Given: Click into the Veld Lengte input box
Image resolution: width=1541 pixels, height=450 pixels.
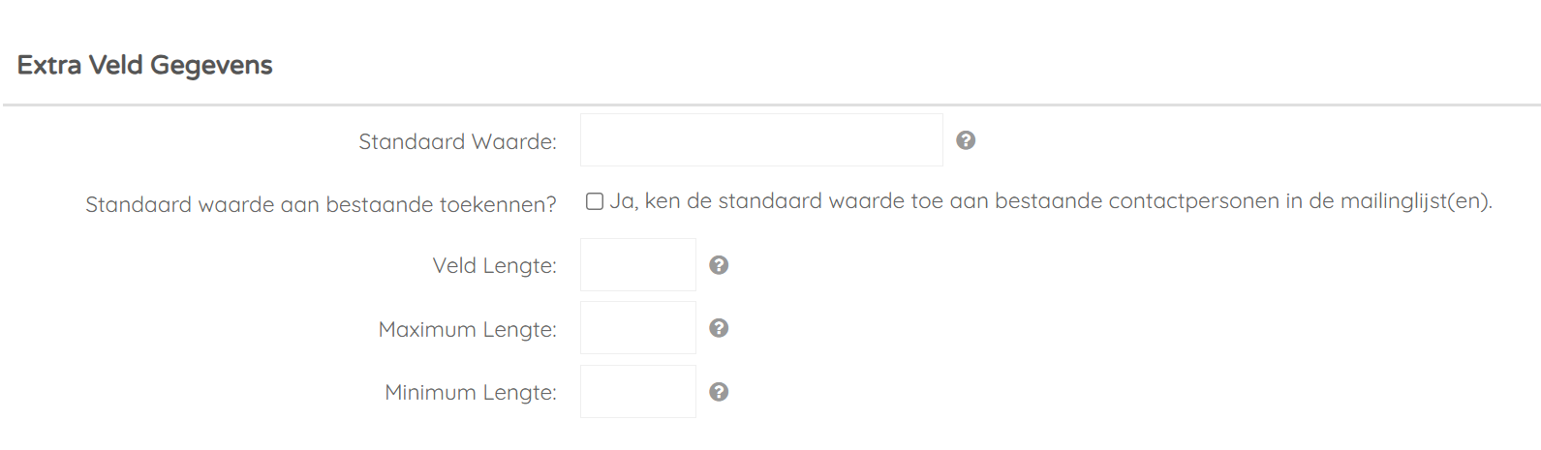Looking at the screenshot, I should pyautogui.click(x=638, y=264).
